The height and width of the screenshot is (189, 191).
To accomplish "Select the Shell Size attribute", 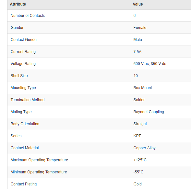I will 19,75.
